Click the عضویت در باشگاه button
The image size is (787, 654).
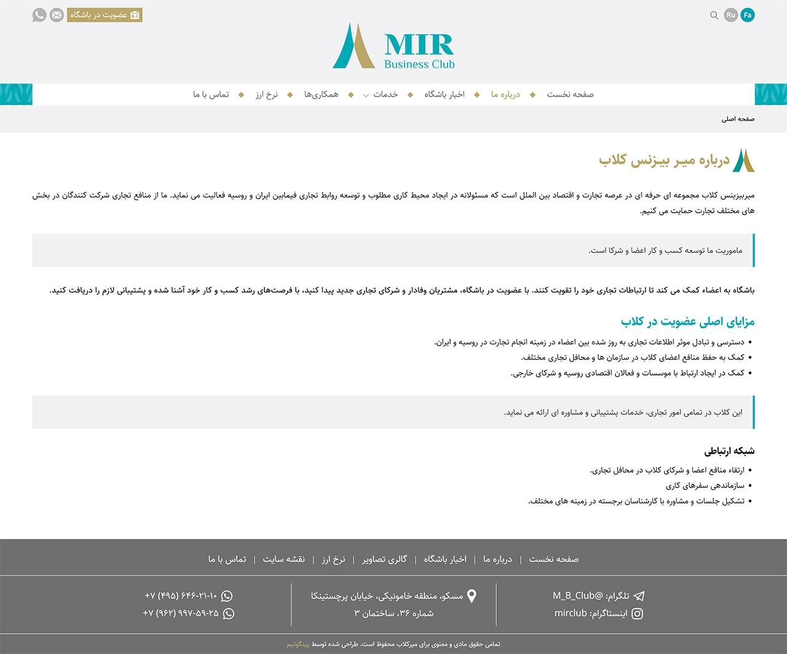pyautogui.click(x=105, y=15)
